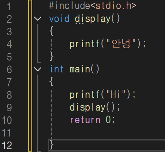Screen dimensions: 165x152
Task: Click the opening brace on line 3
Action: pyautogui.click(x=51, y=31)
